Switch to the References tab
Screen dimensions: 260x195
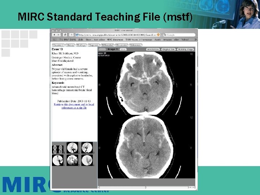click(x=135, y=45)
